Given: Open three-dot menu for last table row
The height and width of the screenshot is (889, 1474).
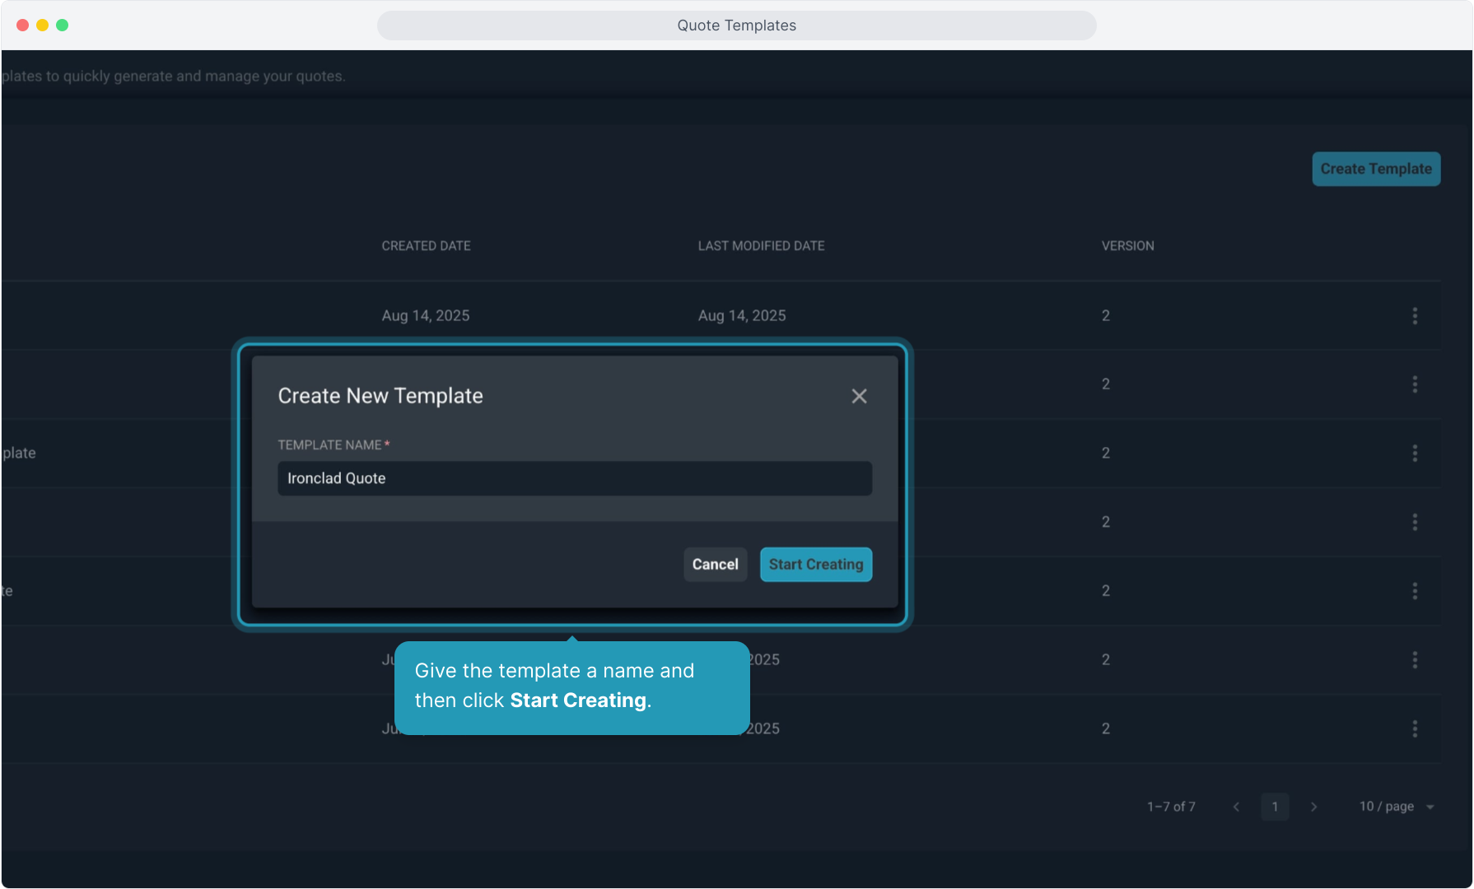Looking at the screenshot, I should click(x=1415, y=728).
